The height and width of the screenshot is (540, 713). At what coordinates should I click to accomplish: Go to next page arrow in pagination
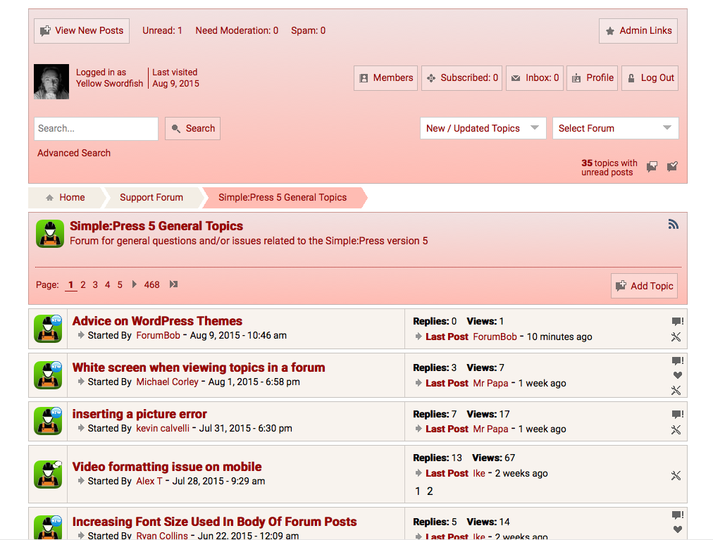click(x=134, y=284)
